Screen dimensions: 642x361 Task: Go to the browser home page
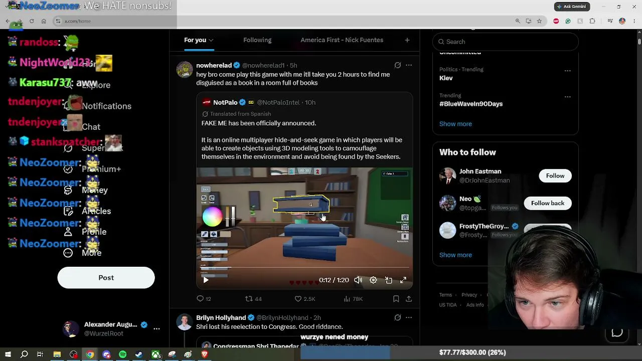pos(44,21)
